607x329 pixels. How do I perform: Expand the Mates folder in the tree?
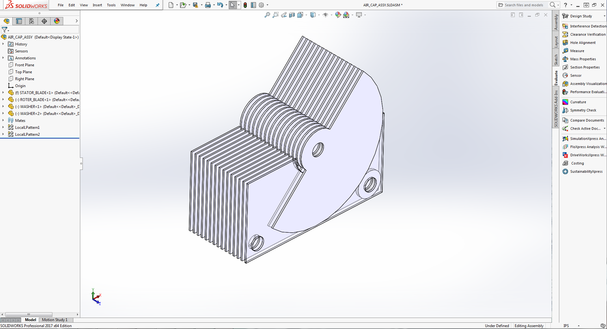pos(3,120)
